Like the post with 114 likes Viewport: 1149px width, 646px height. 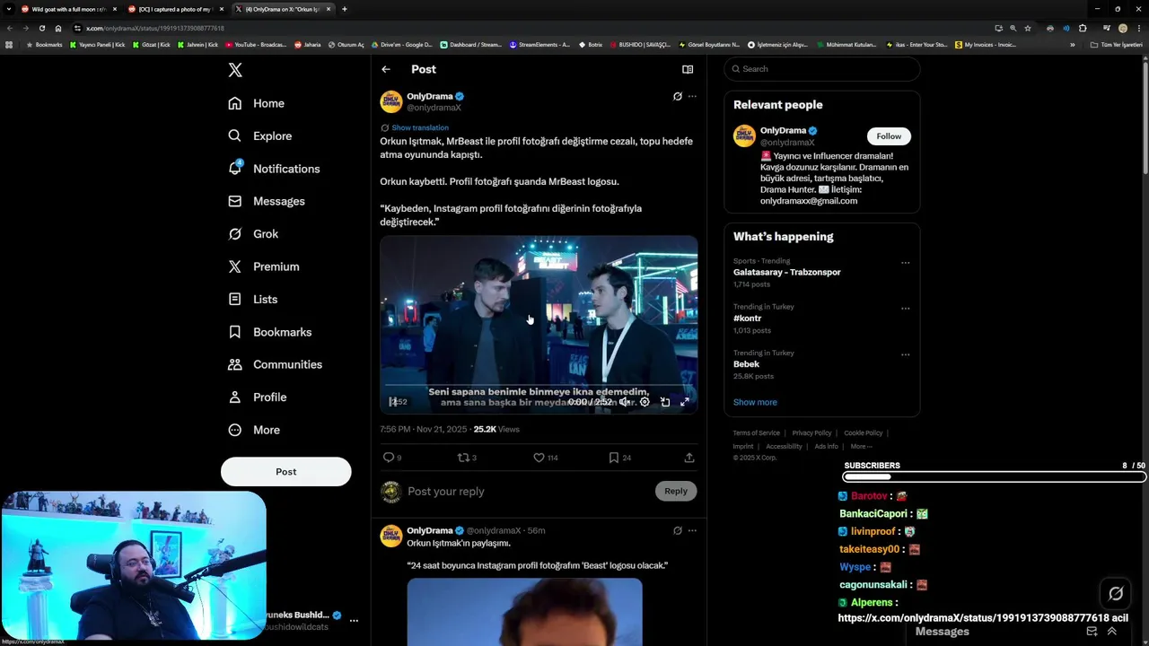pos(546,458)
